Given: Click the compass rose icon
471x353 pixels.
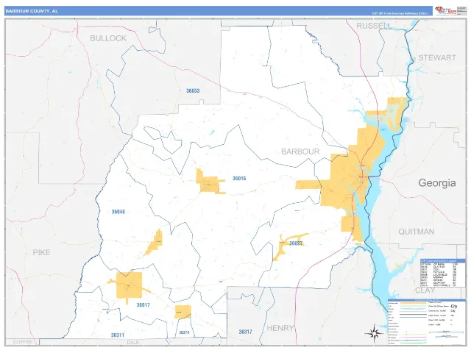Looking at the screenshot, I should point(374,333).
